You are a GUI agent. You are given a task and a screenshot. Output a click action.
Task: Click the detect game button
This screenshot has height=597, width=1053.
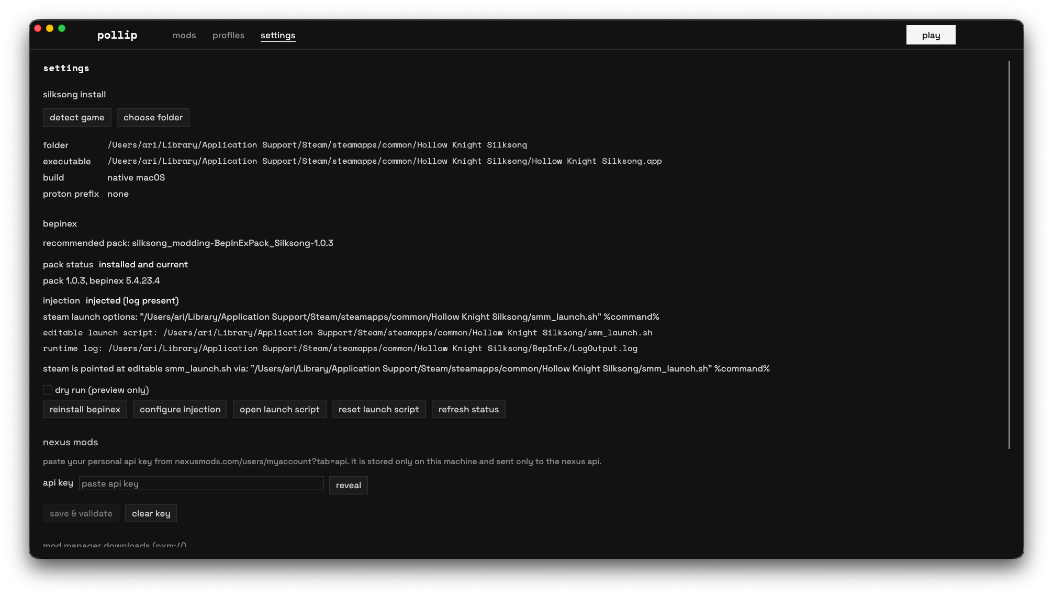pos(77,117)
